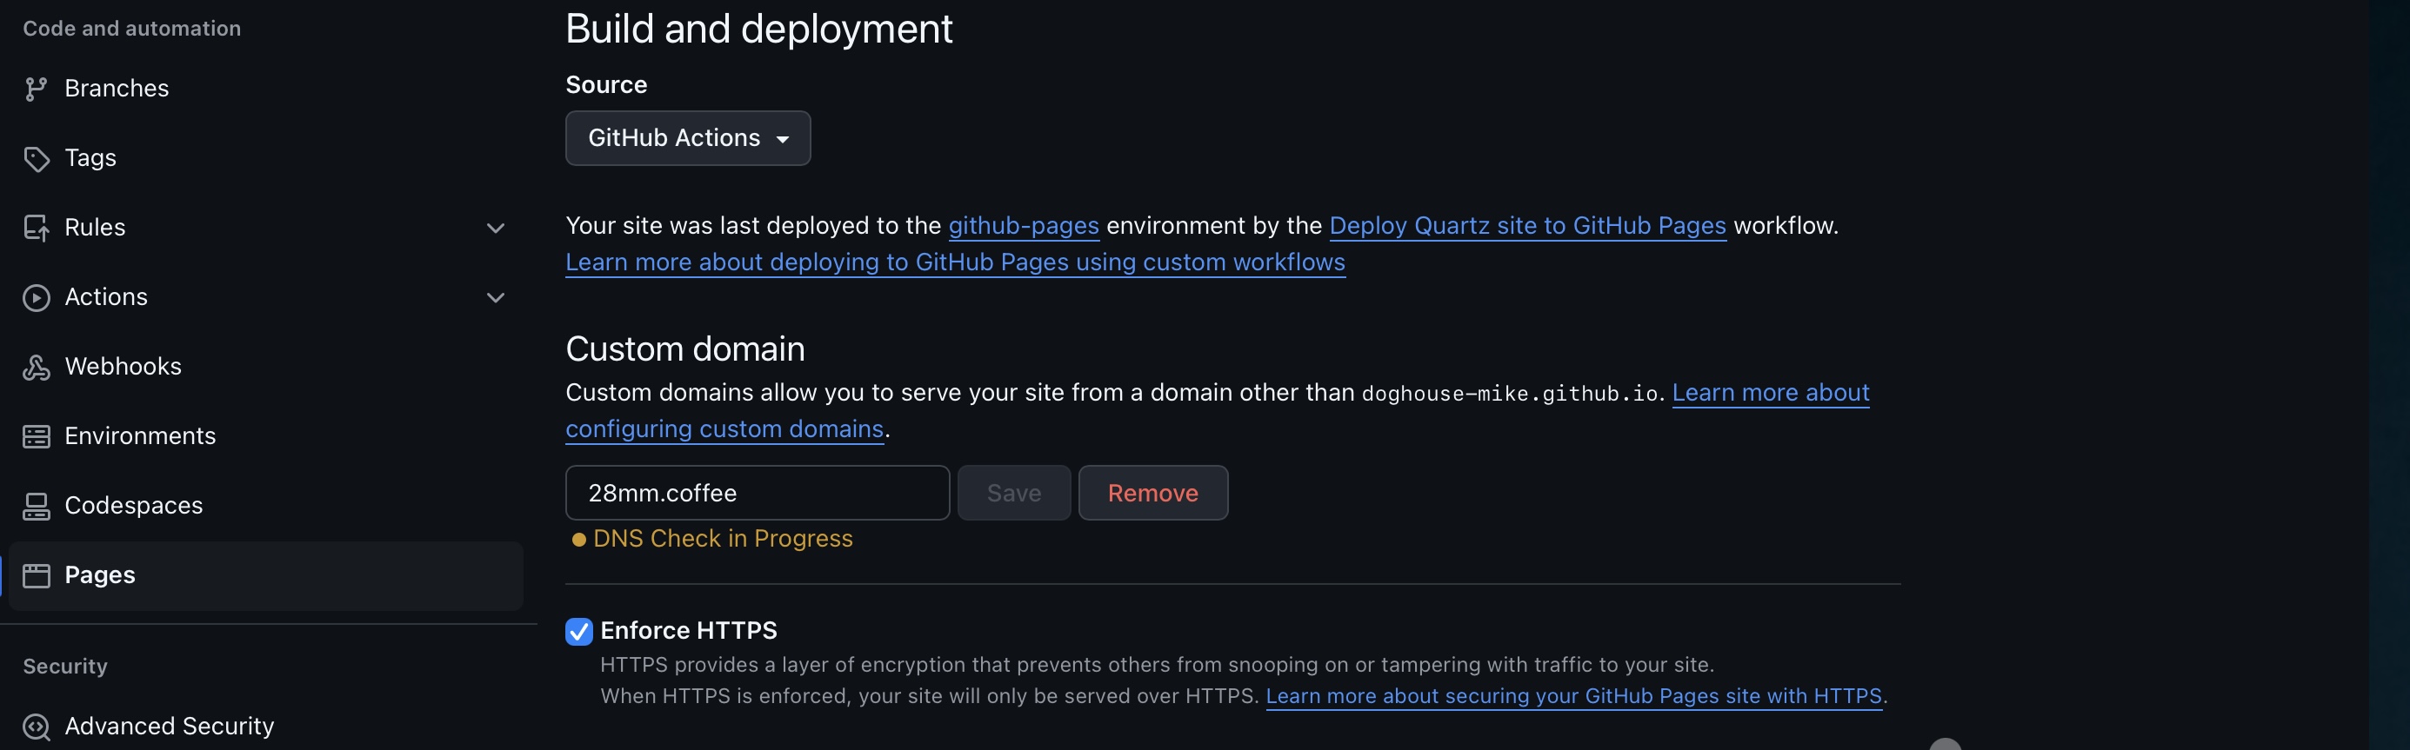This screenshot has height=750, width=2410.
Task: Click the custom domain text field
Action: (x=757, y=493)
